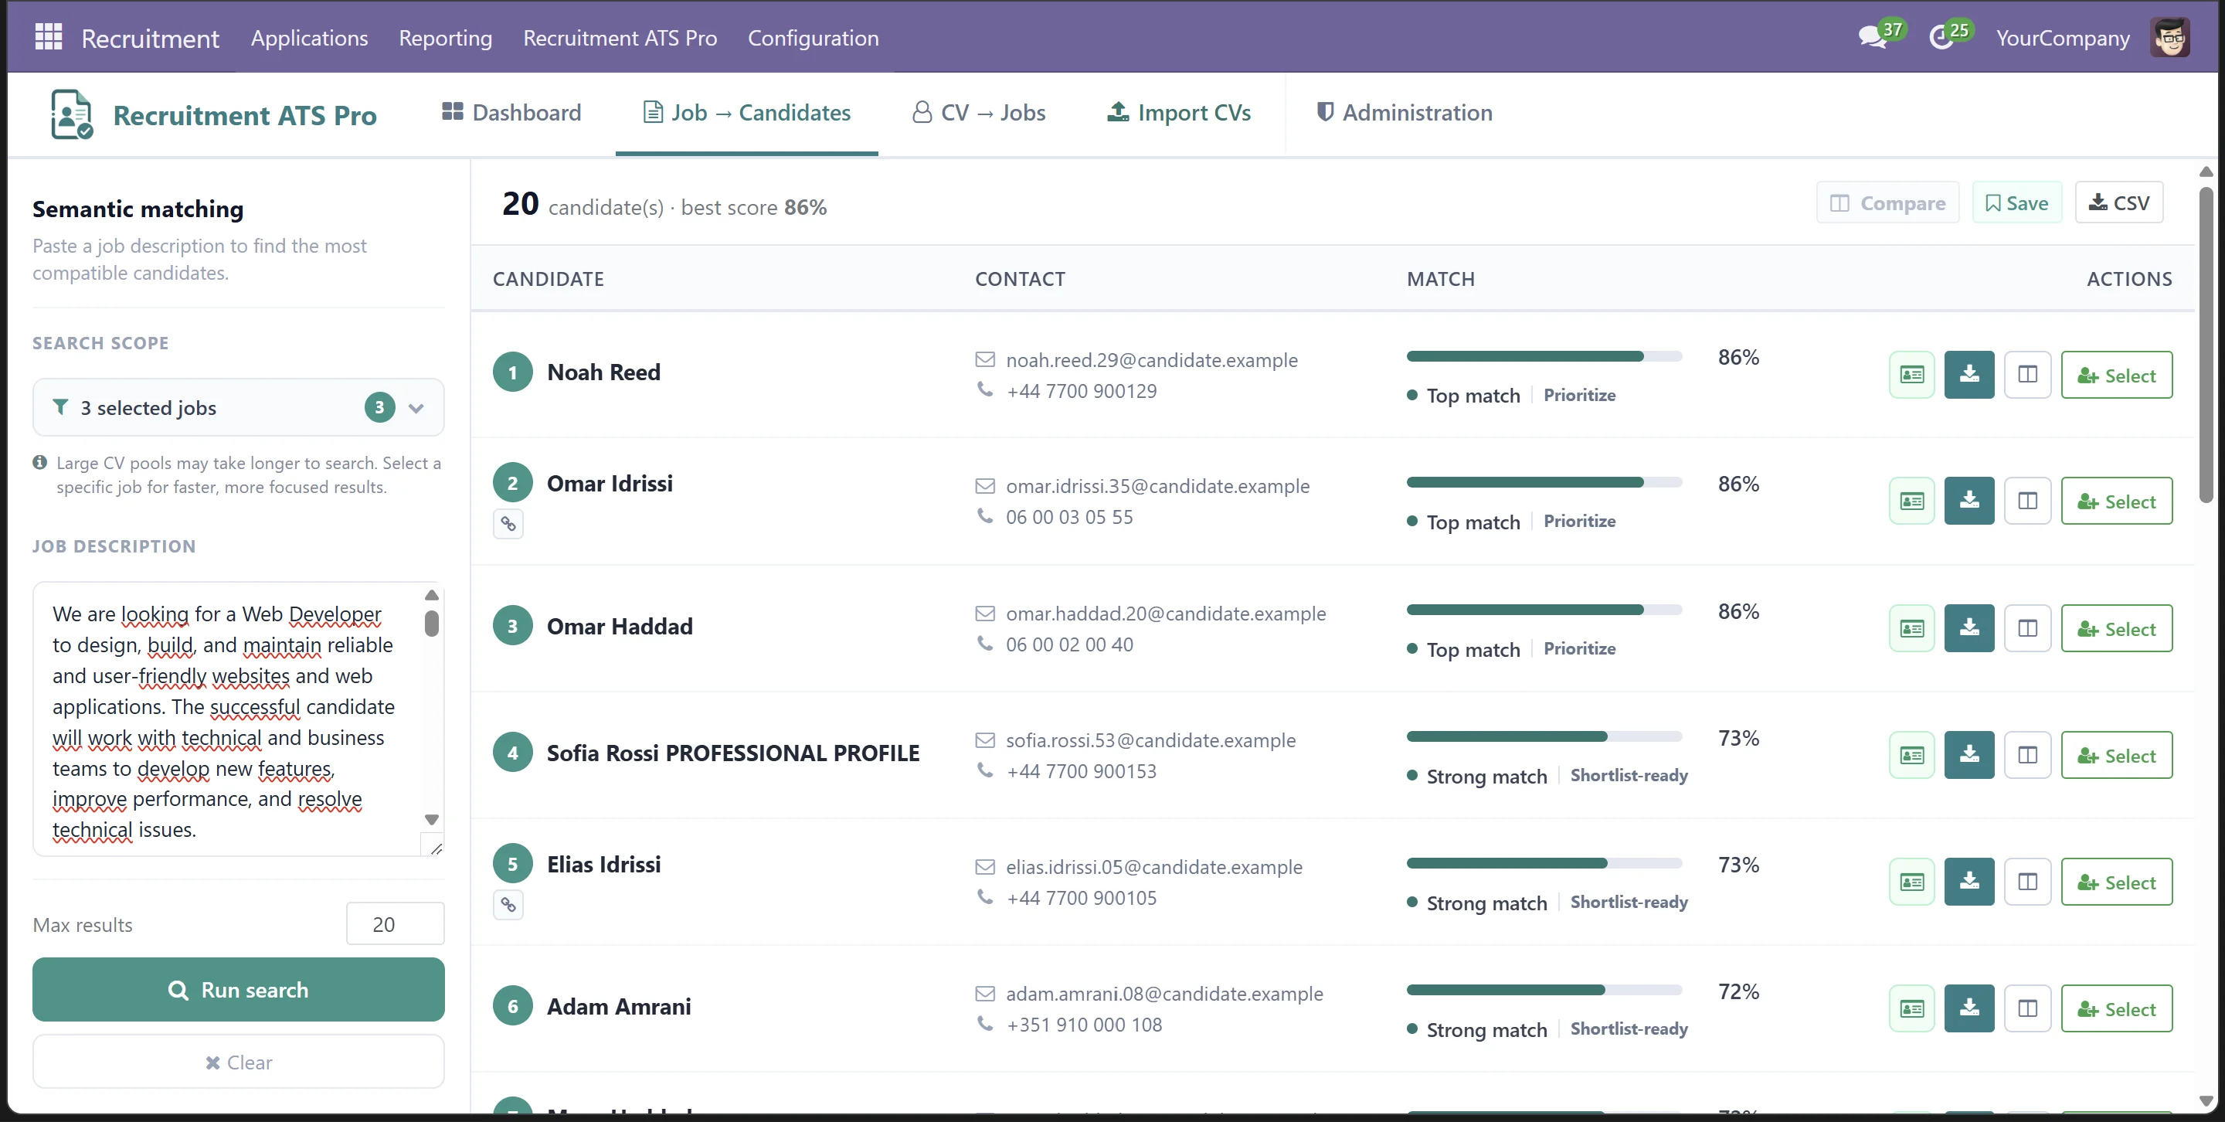Screen dimensions: 2225x1122
Task: Export results as CSV
Action: coord(2118,203)
